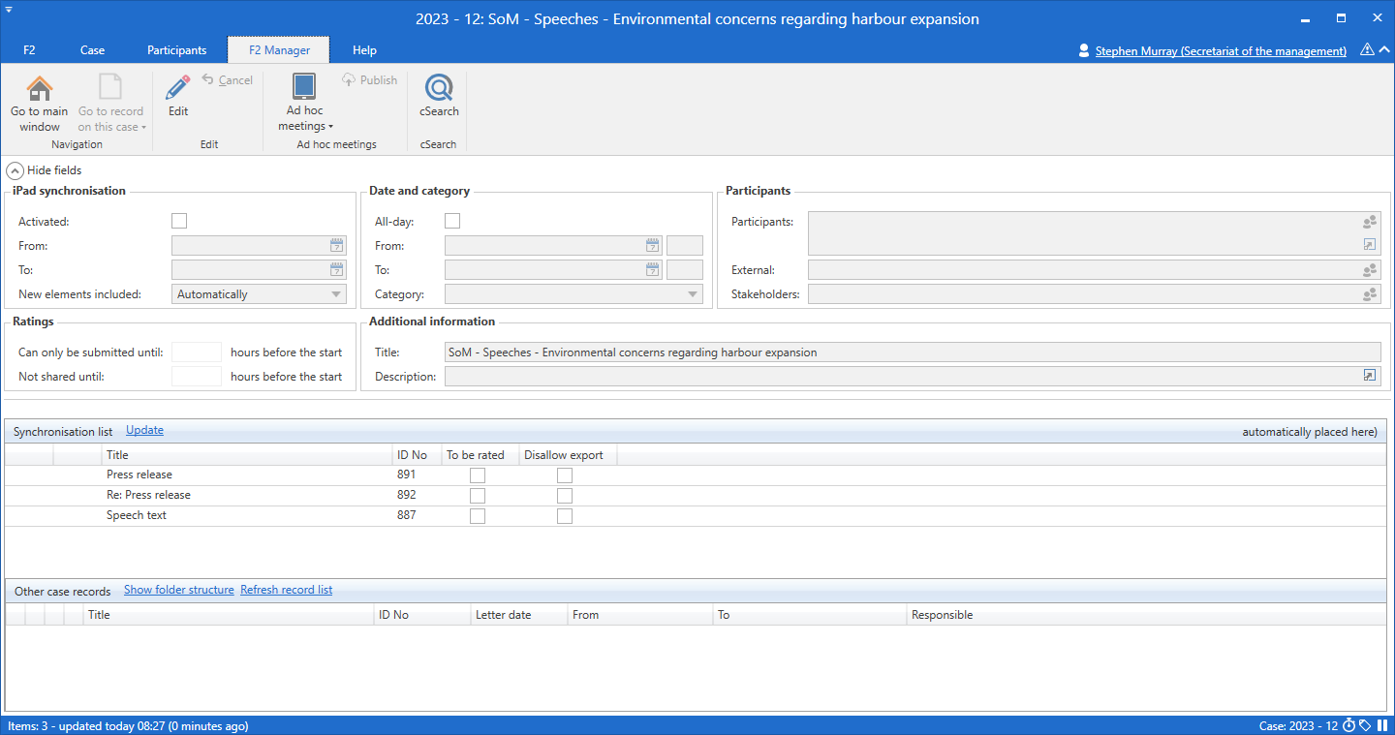Viewport: 1395px width, 735px height.
Task: Click the External participants picker icon
Action: point(1369,270)
